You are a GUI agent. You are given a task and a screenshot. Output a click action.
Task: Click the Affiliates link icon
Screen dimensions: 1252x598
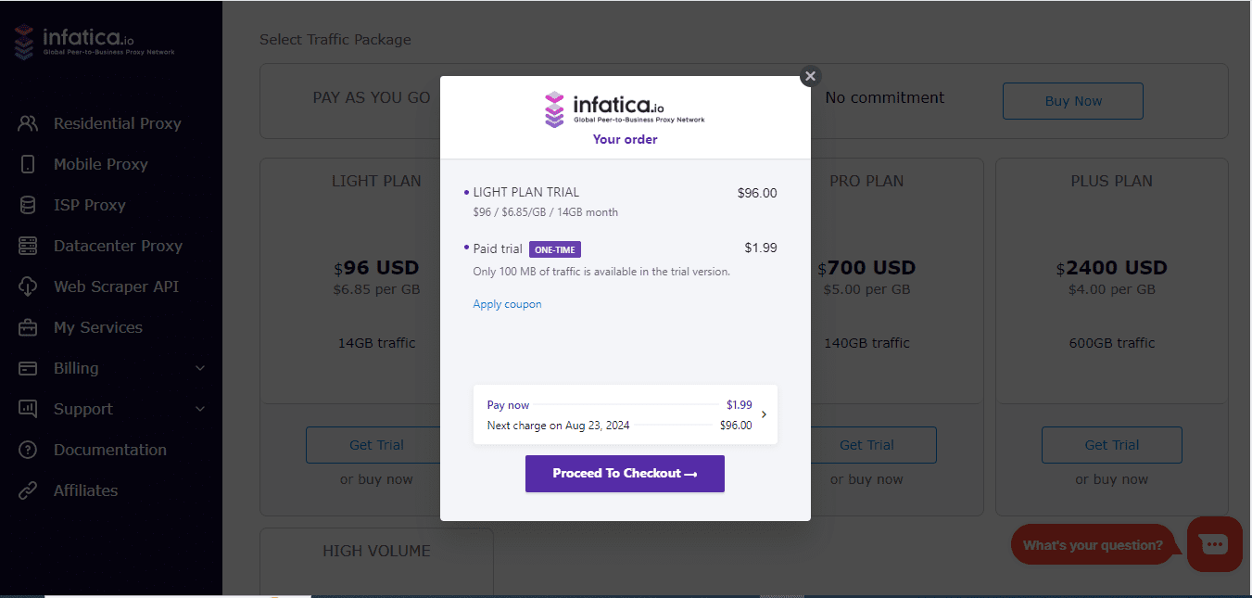coord(28,490)
